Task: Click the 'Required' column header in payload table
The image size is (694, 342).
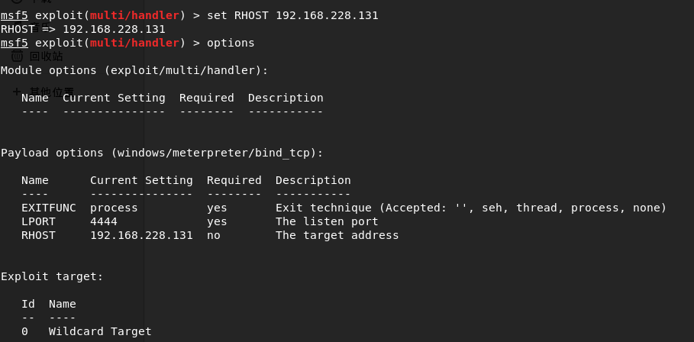Action: (x=234, y=180)
